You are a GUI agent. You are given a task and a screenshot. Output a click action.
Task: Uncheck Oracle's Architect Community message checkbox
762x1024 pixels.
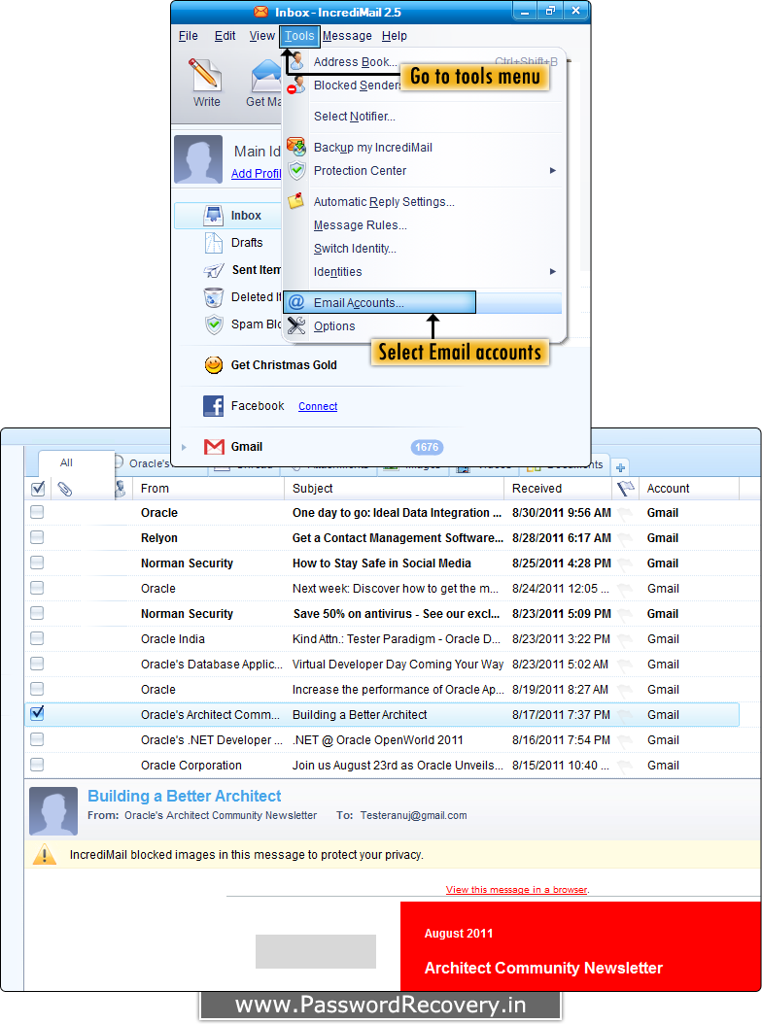[37, 713]
